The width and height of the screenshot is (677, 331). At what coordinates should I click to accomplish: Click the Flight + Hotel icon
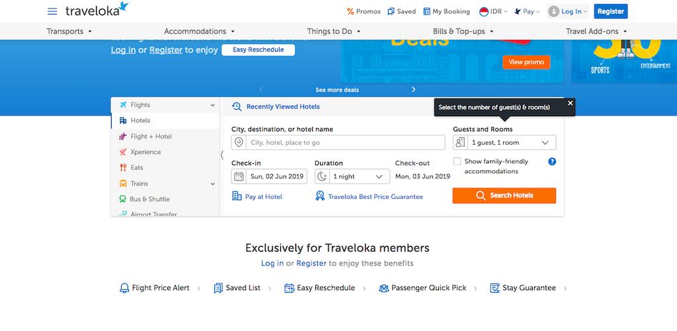pos(123,136)
